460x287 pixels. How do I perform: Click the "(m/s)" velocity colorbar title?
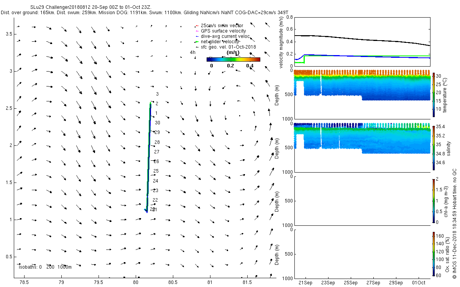233,52
